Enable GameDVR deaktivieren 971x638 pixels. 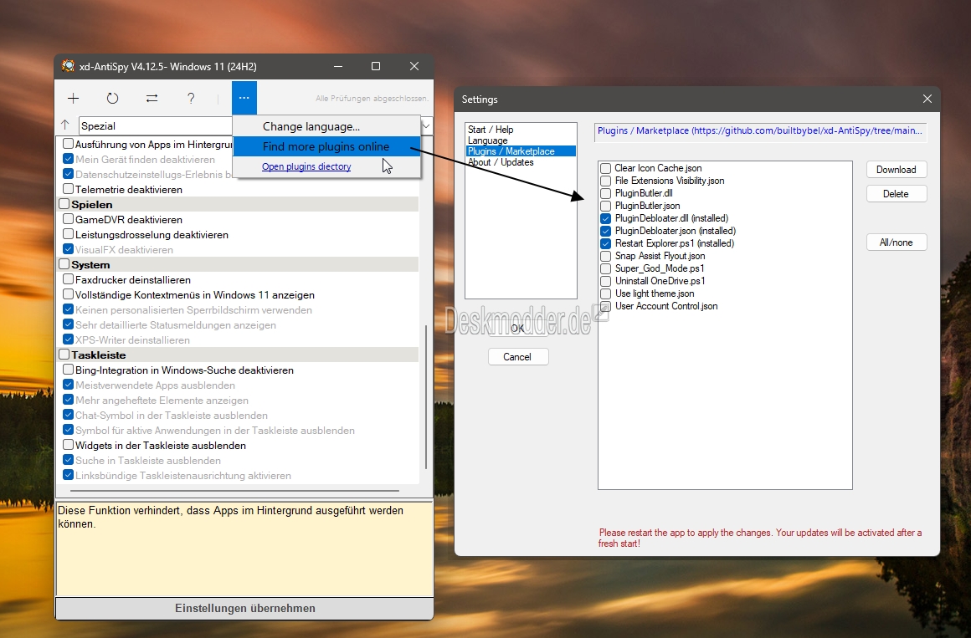[x=68, y=218]
